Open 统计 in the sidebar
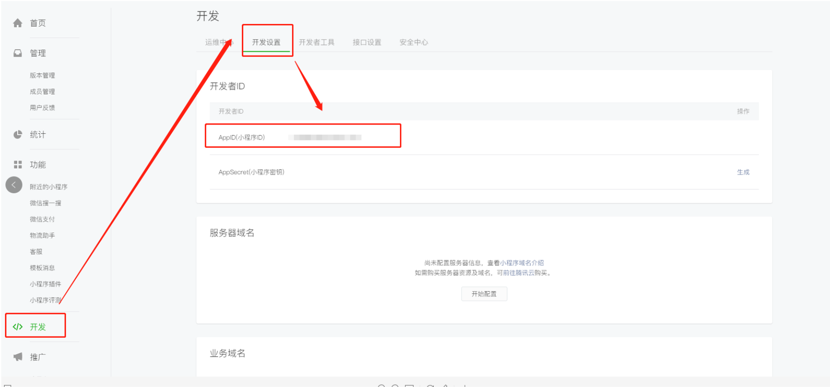 click(38, 135)
